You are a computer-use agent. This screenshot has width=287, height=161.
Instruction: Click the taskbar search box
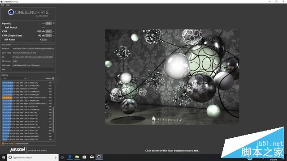[33, 157]
